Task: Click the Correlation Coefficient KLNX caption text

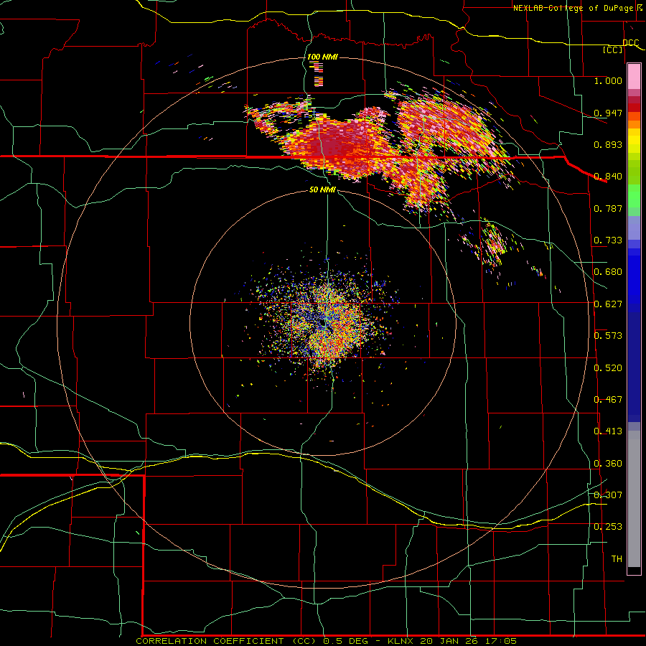Action: 327,641
